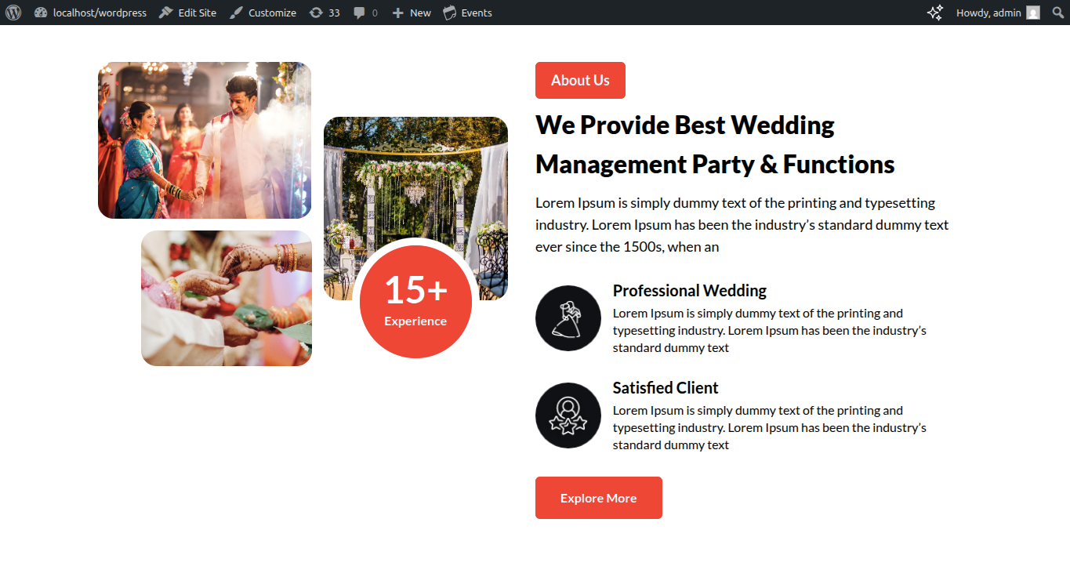Click the WordPress logo icon
The width and height of the screenshot is (1070, 566).
pos(13,13)
